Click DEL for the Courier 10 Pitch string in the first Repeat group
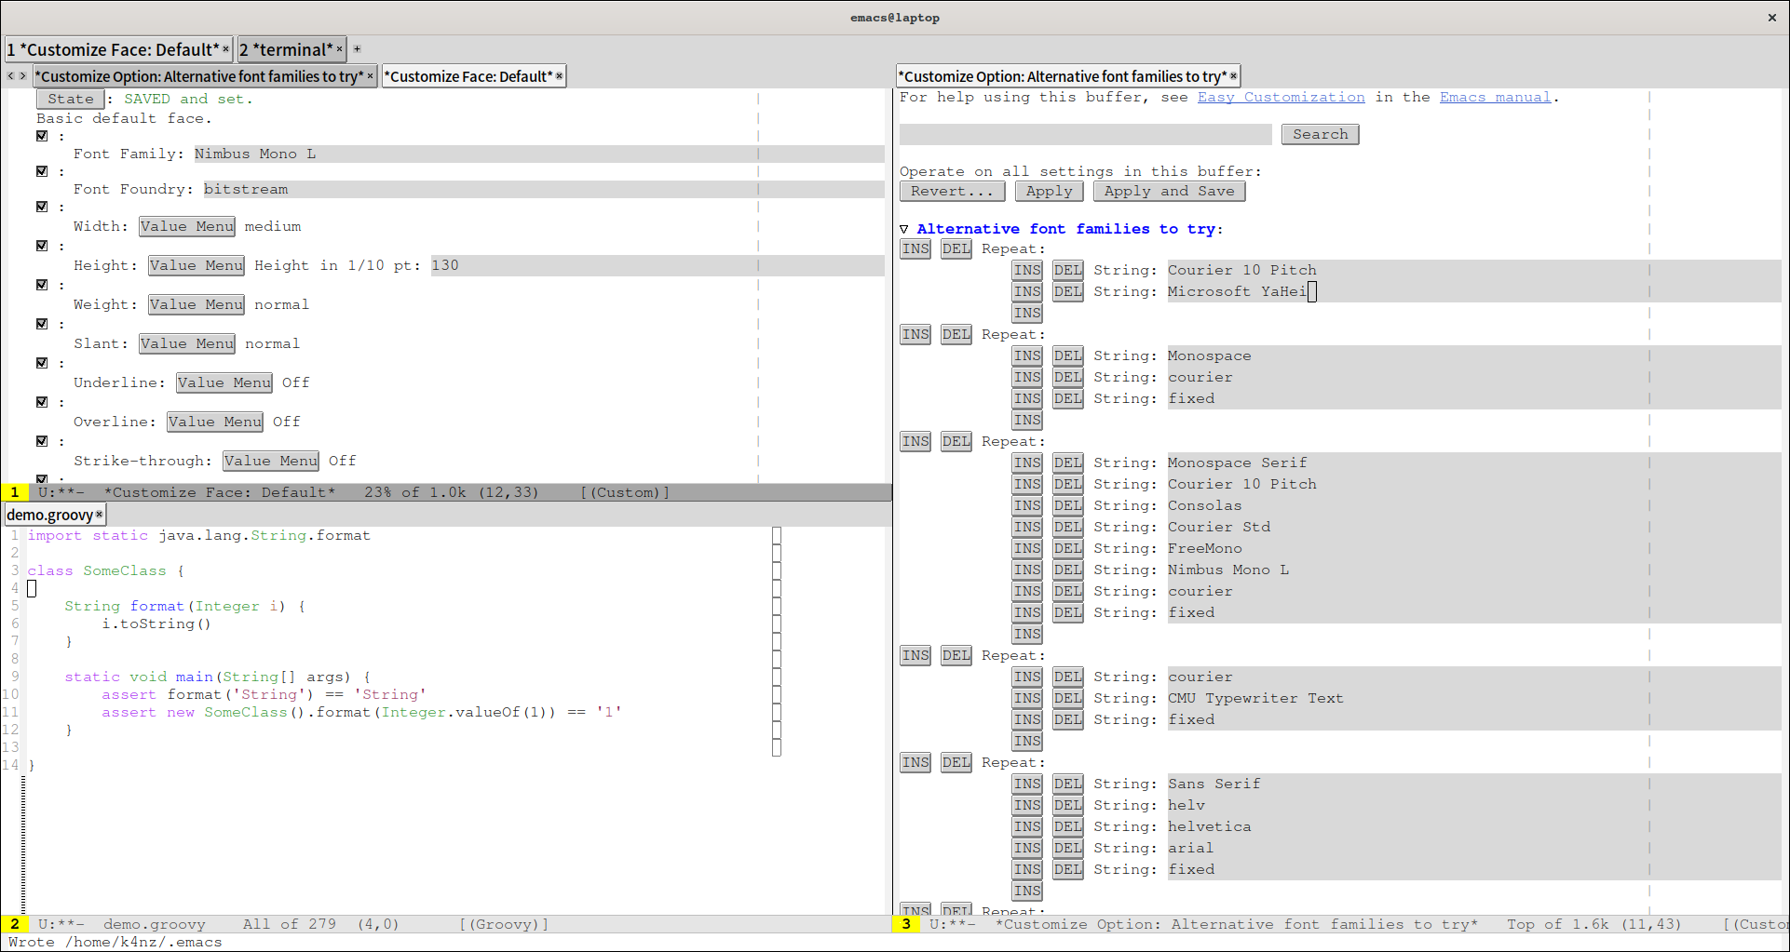Screen dimensions: 1790x952 click(x=1067, y=270)
